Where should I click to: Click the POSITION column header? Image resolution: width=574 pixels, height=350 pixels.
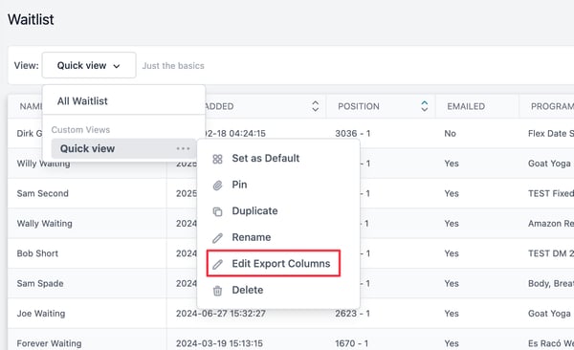359,106
